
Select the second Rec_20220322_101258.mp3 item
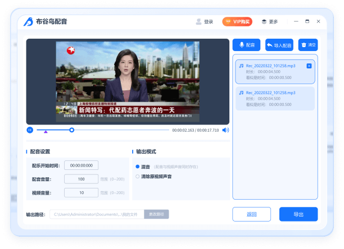pyautogui.click(x=275, y=98)
